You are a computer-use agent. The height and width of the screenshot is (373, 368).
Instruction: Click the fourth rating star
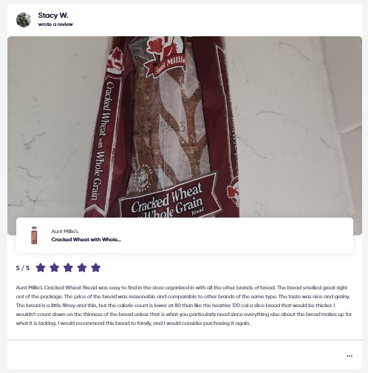coord(82,268)
